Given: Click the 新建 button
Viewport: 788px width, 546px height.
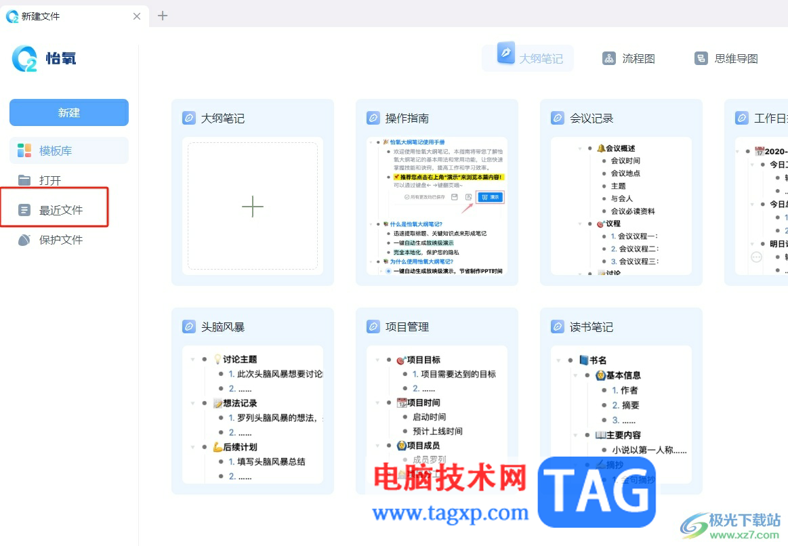Looking at the screenshot, I should tap(69, 112).
